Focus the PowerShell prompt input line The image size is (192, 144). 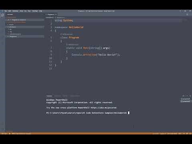[x=88, y=113]
